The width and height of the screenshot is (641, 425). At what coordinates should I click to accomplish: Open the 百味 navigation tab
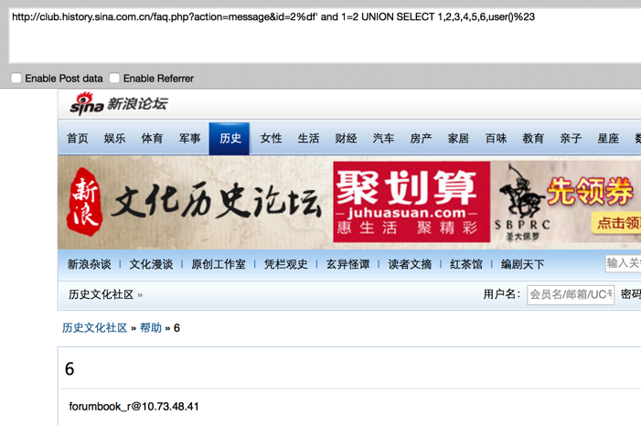[496, 139]
